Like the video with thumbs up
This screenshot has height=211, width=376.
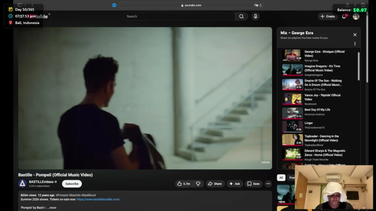184,184
